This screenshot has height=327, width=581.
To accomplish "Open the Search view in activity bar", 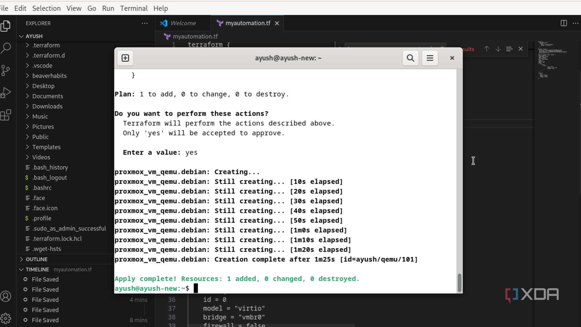I will pos(6,48).
